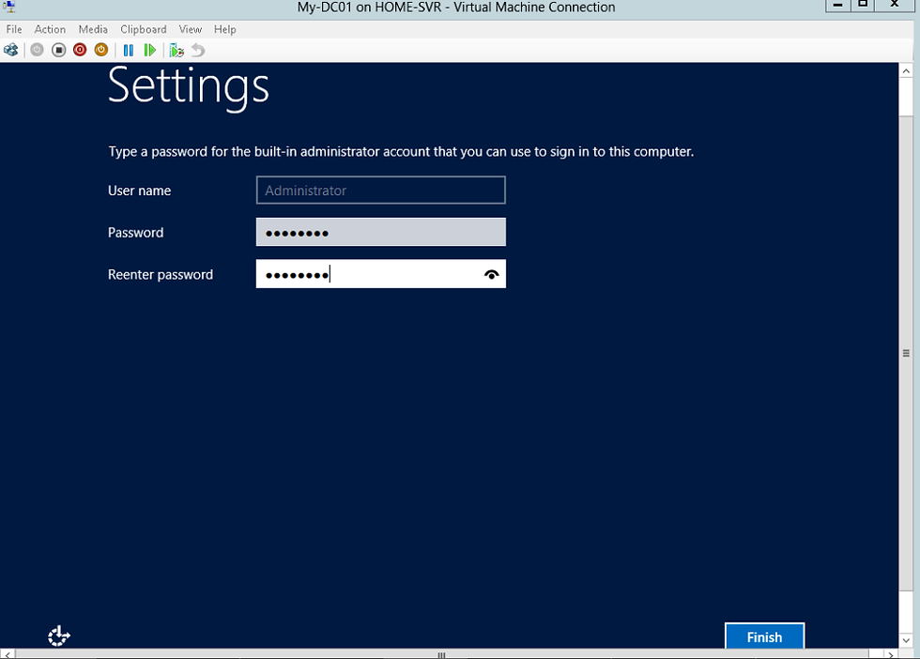
Task: Open the Ease of Access icon
Action: (x=58, y=636)
